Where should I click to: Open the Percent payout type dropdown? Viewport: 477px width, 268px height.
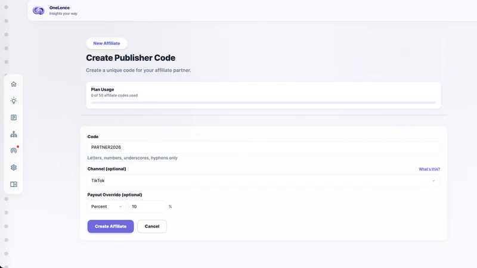point(106,207)
